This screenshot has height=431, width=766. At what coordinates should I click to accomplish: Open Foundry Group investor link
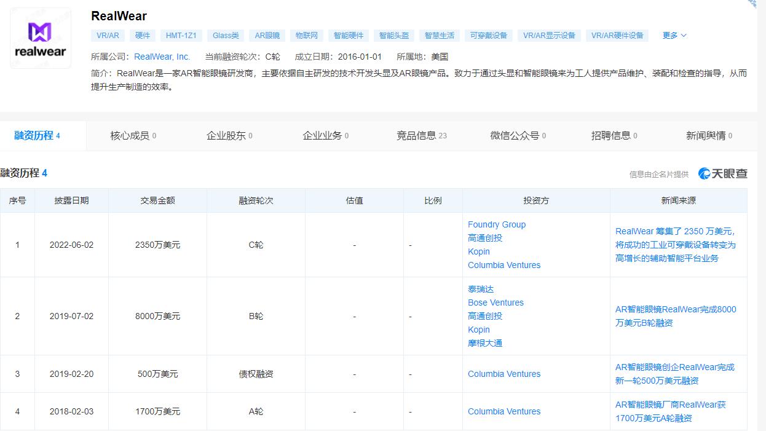coord(497,224)
